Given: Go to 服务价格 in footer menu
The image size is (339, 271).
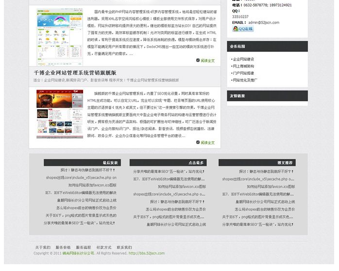Looking at the screenshot, I should (x=63, y=247).
